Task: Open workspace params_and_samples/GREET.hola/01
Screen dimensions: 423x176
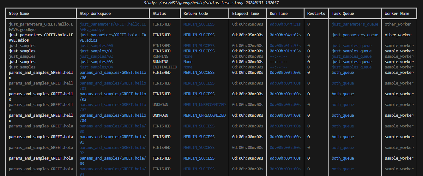Action: tap(113, 139)
